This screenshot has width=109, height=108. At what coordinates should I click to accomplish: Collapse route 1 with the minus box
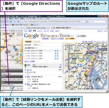pyautogui.click(x=25, y=70)
